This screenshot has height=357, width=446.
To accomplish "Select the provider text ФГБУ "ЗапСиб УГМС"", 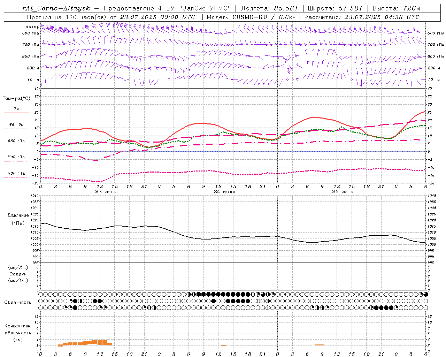I will [195, 8].
